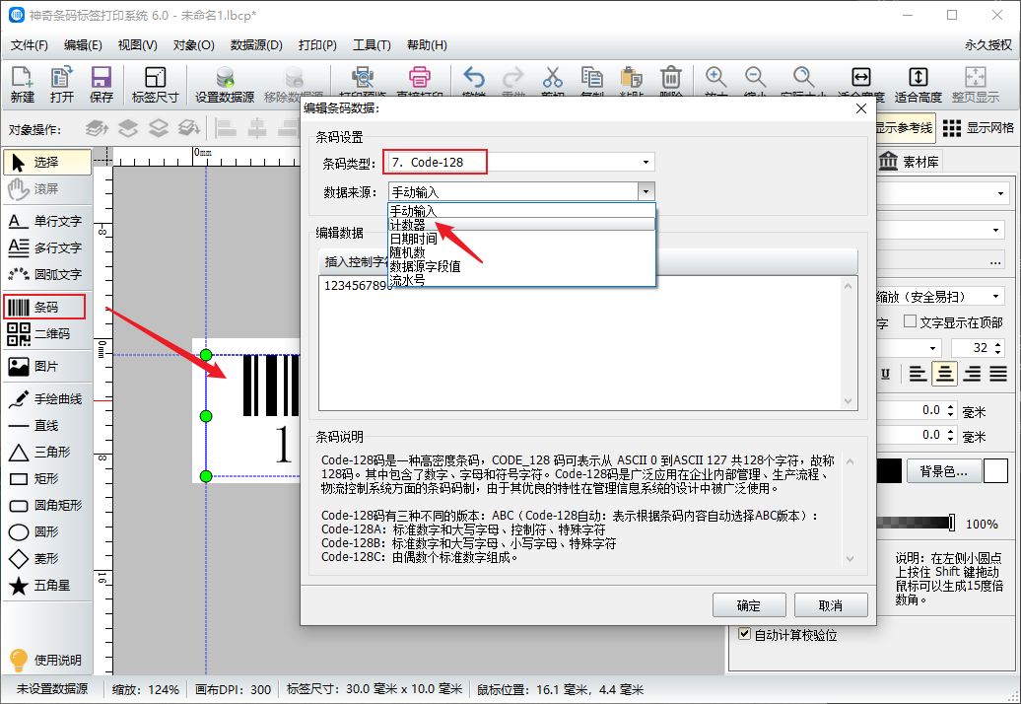Click the black foreground color swatch
Viewport: 1021px width, 704px height.
(889, 471)
